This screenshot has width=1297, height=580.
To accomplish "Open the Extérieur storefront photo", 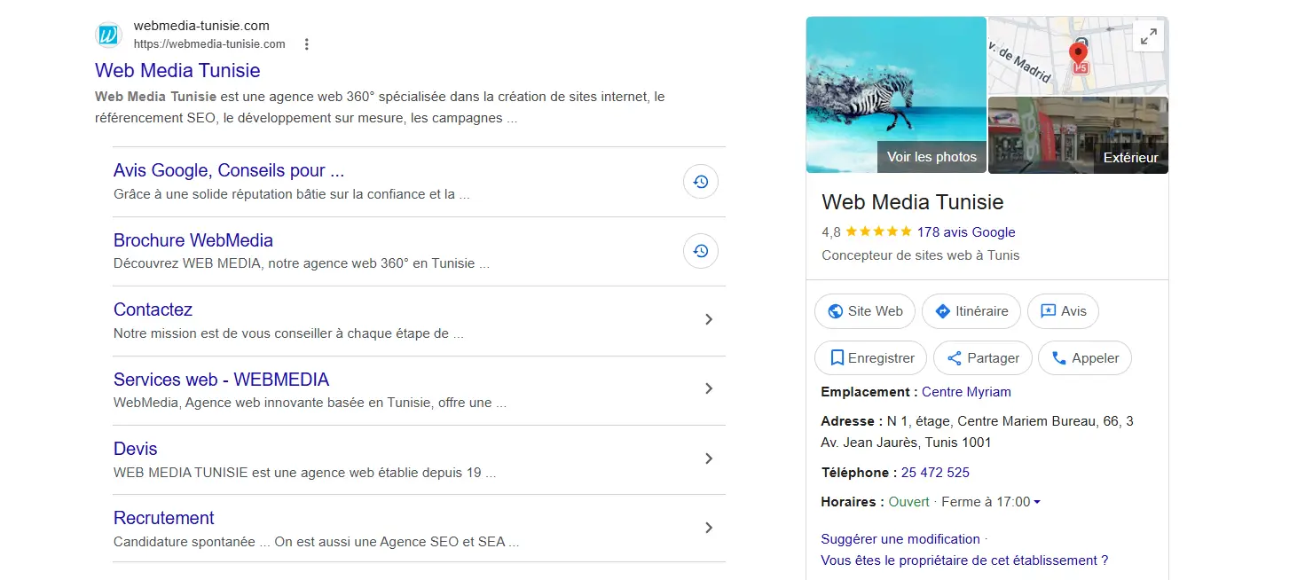I will click(x=1078, y=135).
